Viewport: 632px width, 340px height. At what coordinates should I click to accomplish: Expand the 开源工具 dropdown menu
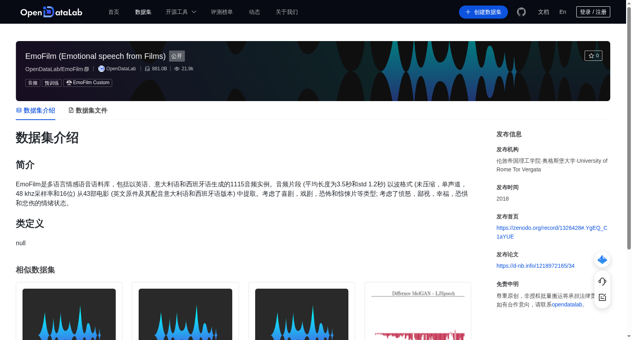click(181, 12)
